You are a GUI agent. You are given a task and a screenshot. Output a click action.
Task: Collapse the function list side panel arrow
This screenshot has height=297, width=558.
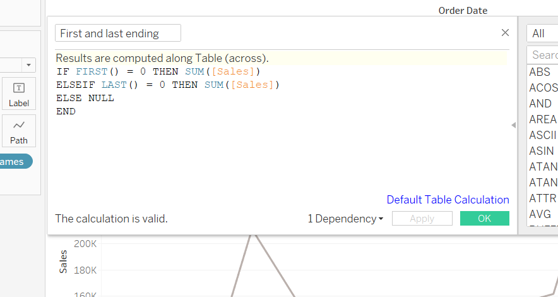coord(513,125)
